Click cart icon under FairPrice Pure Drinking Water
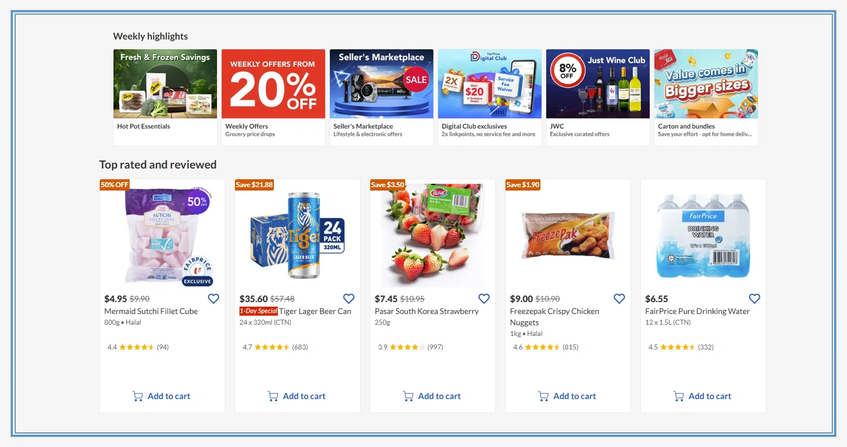Screen dimensions: 847x447 (679, 396)
